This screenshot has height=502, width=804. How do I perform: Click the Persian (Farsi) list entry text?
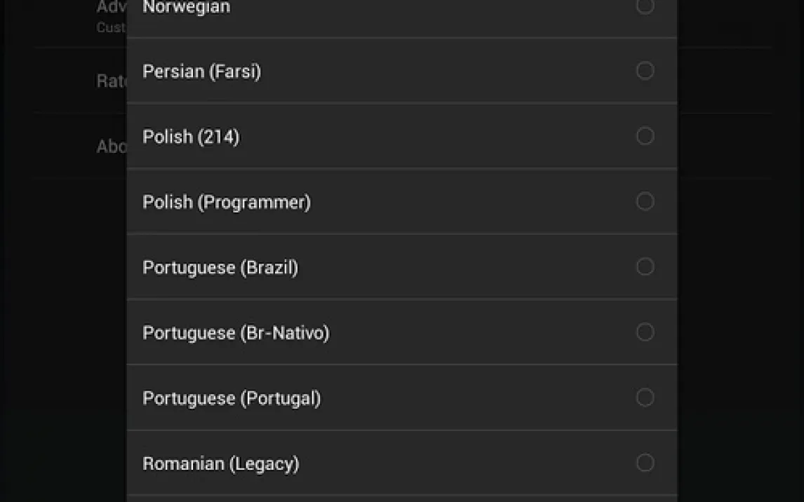(201, 72)
